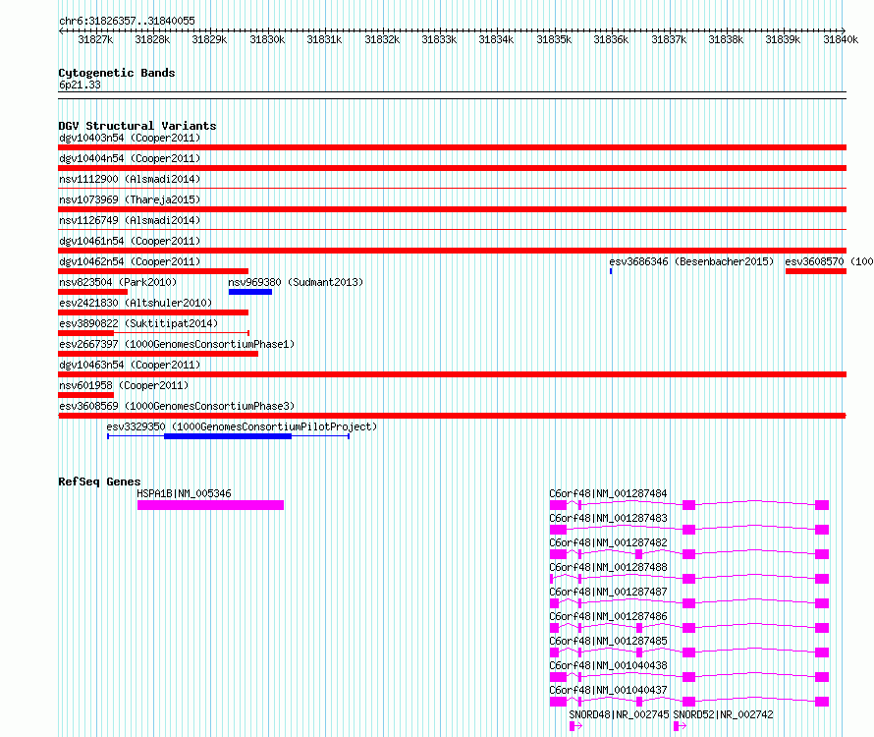The height and width of the screenshot is (737, 874).
Task: Click the 31840k ruler tick label
Action: 841,39
